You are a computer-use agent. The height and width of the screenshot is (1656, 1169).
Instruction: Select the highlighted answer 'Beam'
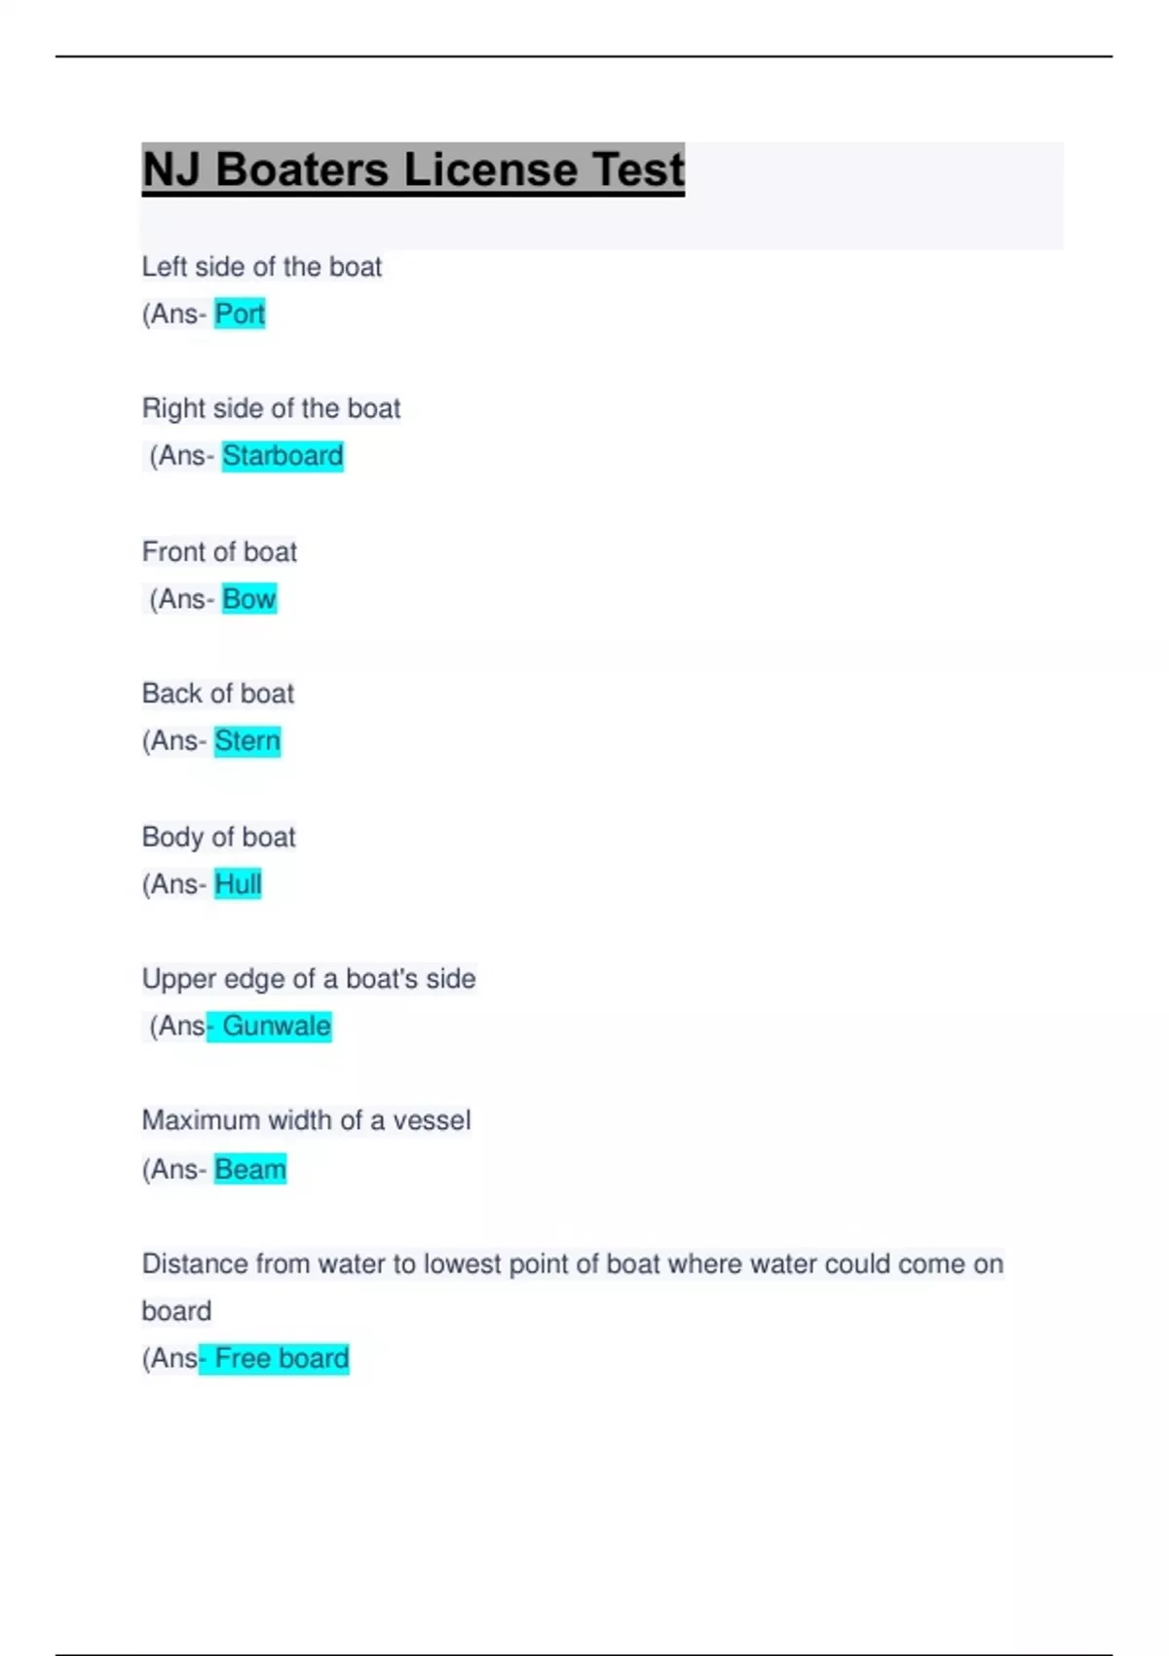pos(250,1169)
